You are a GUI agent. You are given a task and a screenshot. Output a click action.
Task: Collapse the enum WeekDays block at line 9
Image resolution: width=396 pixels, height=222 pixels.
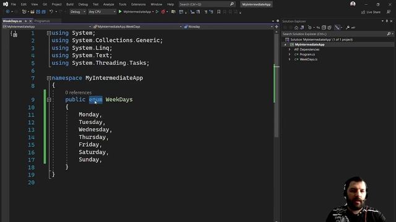click(x=49, y=100)
